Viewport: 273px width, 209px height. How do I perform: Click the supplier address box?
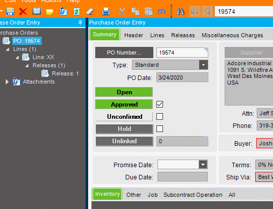pyautogui.click(x=249, y=83)
